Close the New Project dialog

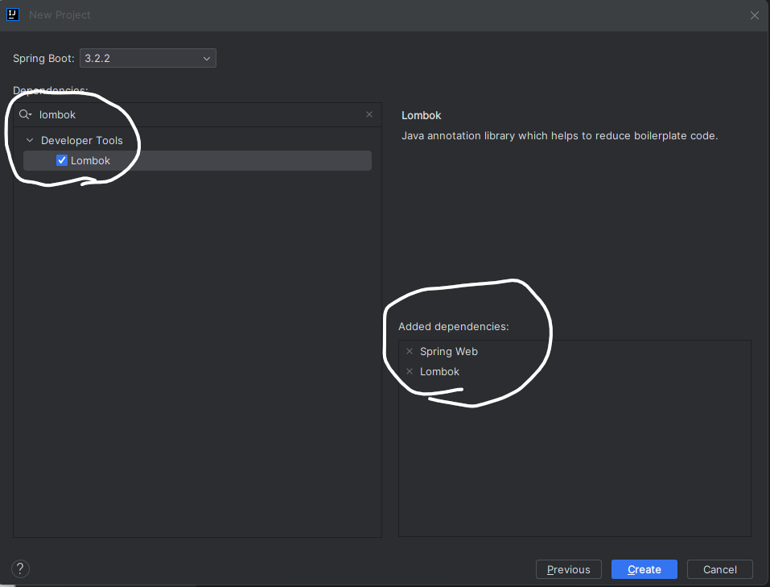tap(754, 15)
